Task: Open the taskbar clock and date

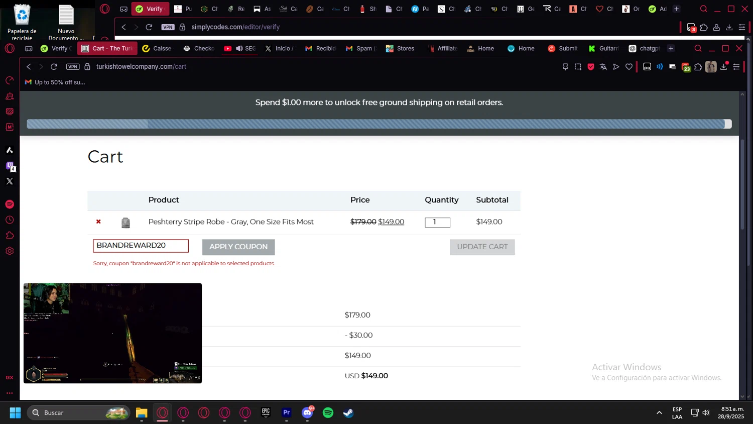Action: [731, 413]
